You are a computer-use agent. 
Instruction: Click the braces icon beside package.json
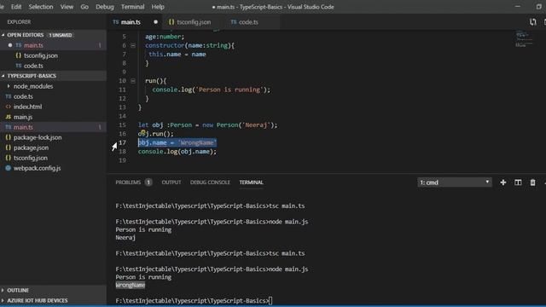click(9, 148)
